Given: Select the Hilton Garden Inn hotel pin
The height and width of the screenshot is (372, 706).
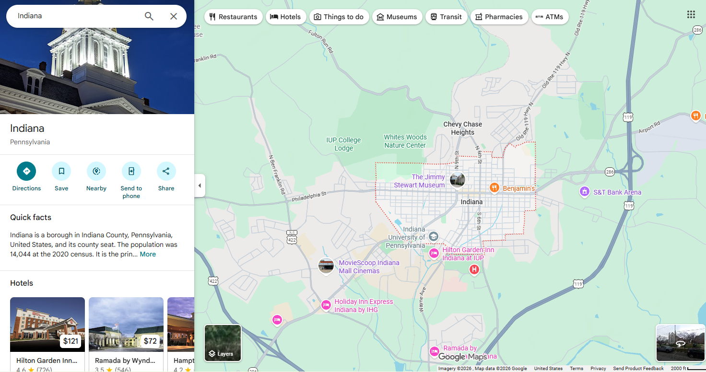Looking at the screenshot, I should pos(434,253).
